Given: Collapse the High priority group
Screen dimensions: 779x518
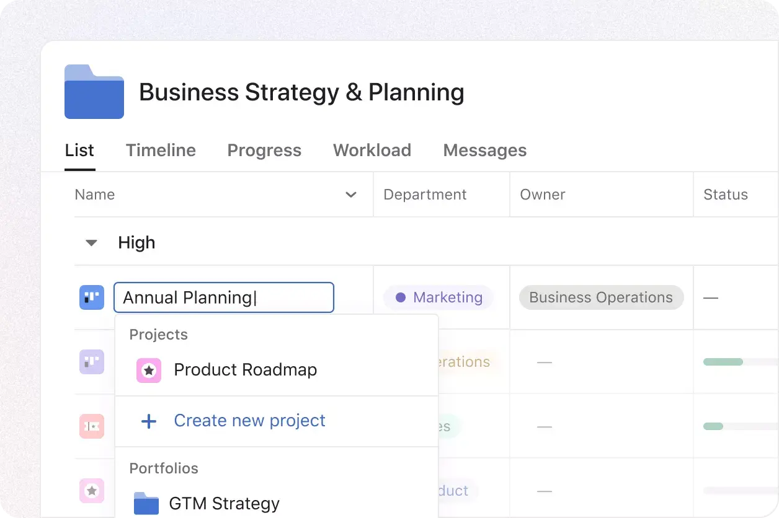Looking at the screenshot, I should (91, 242).
